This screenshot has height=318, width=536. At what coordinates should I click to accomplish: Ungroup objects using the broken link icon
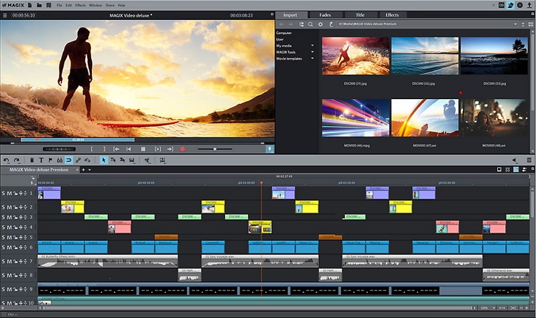88,160
